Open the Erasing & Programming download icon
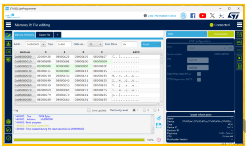This screenshot has height=149, width=249. (x=8, y=44)
